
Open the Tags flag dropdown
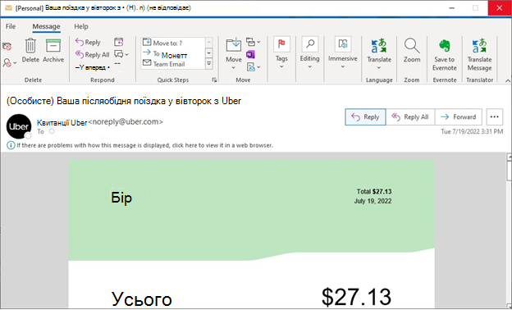pyautogui.click(x=281, y=53)
